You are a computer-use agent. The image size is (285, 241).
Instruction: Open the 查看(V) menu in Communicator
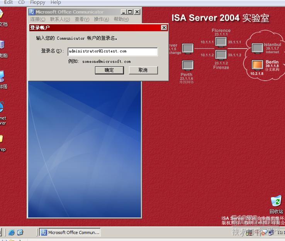[82, 19]
